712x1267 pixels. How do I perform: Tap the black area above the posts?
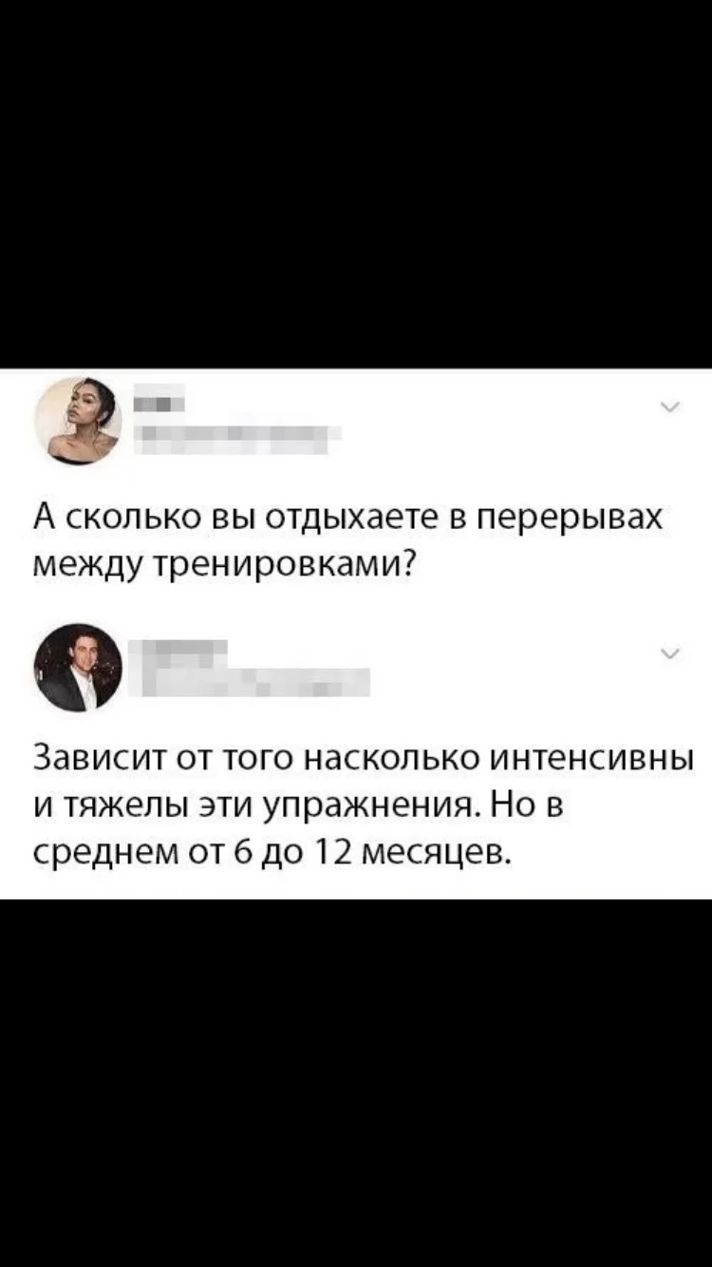pos(356,183)
